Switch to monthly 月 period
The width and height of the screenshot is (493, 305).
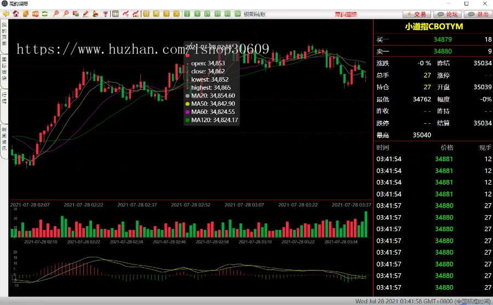point(166,14)
